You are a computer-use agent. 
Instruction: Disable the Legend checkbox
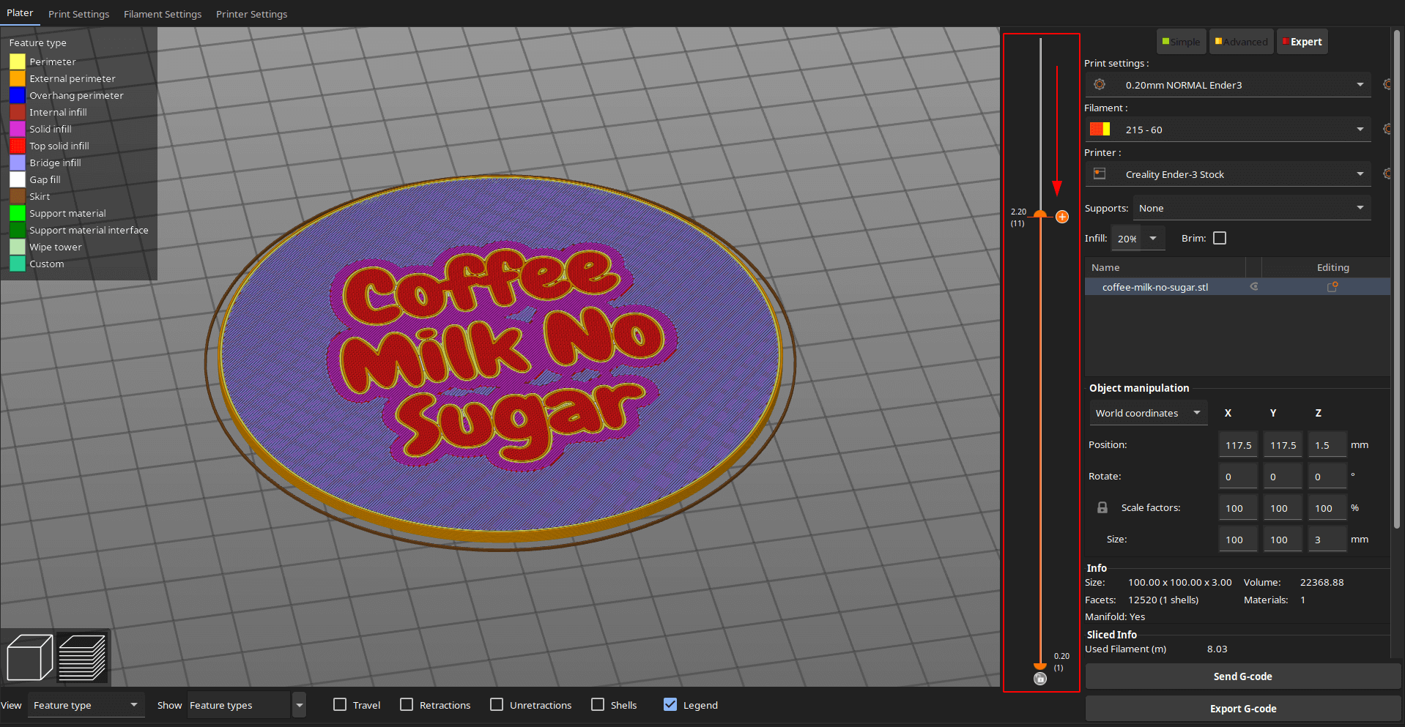coord(670,704)
